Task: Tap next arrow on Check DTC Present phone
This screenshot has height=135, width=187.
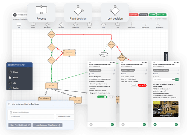Action: coord(144,124)
